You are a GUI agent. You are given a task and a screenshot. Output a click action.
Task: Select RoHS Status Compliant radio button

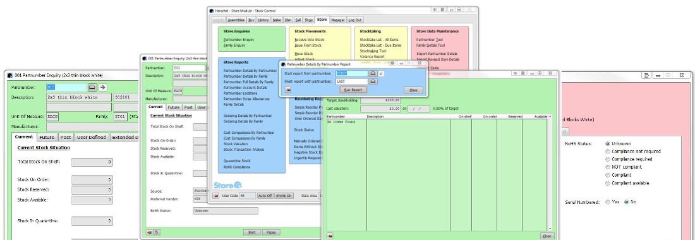click(x=607, y=175)
